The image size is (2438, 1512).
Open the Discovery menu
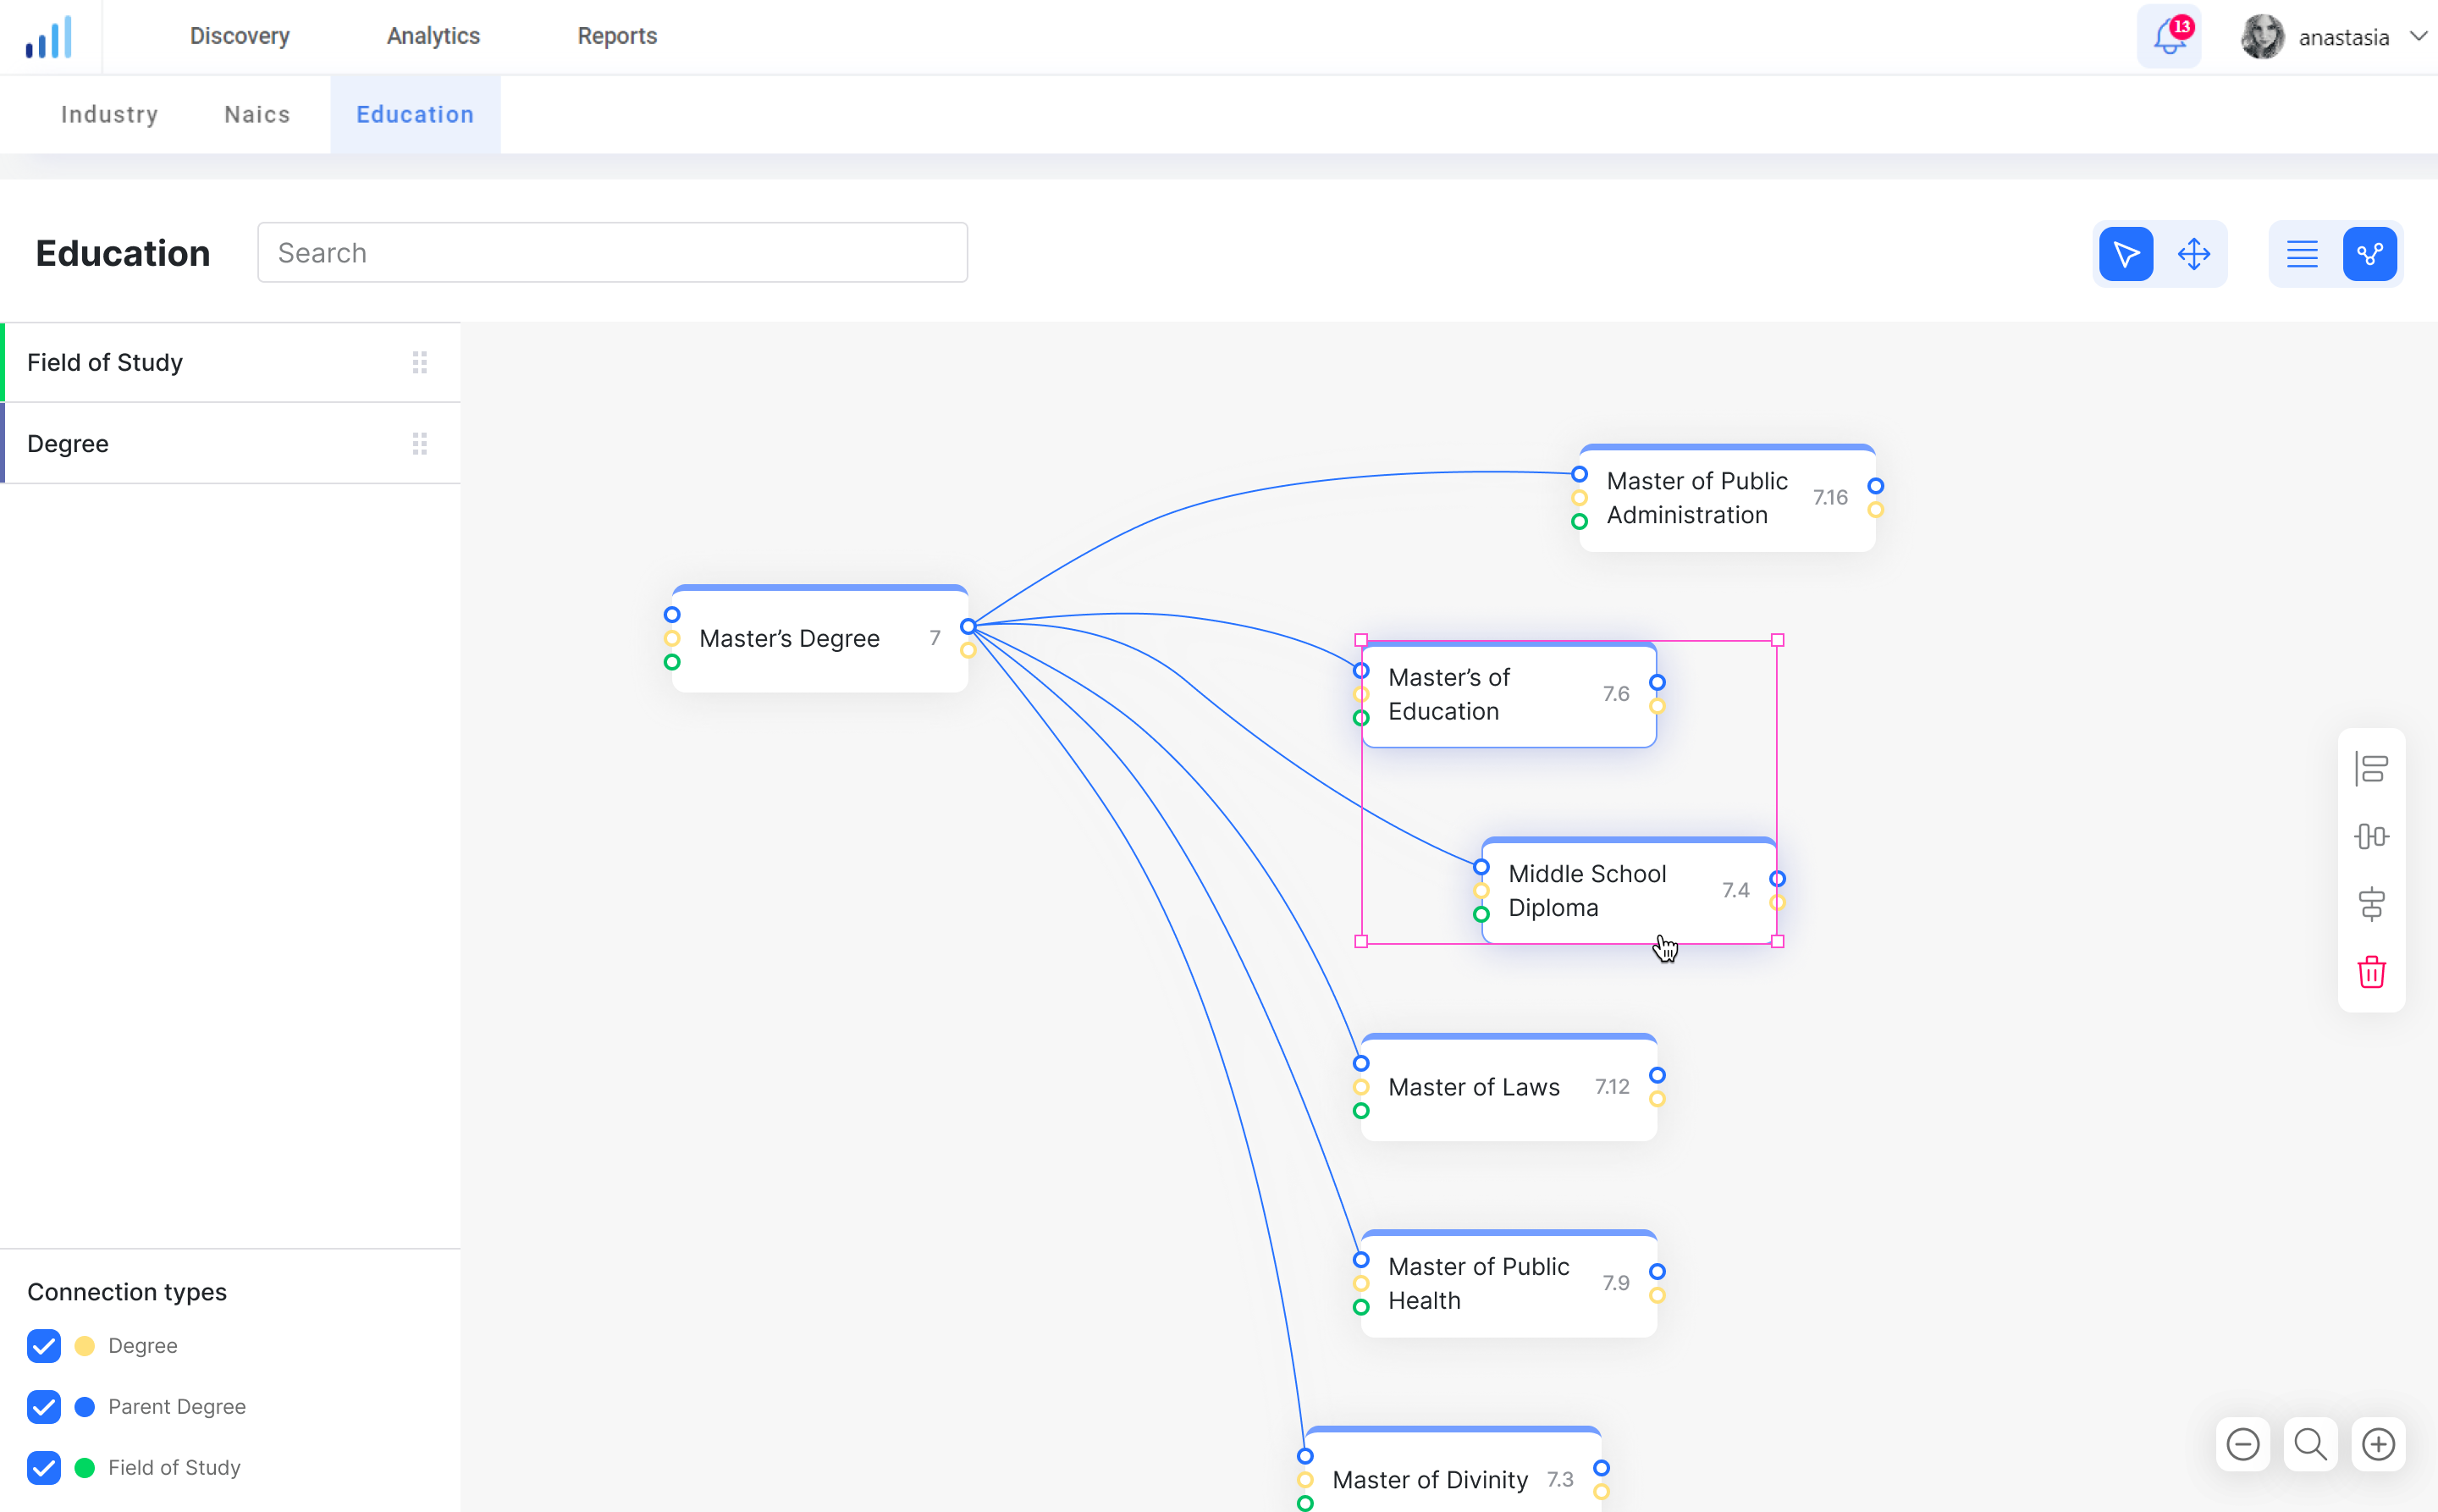pyautogui.click(x=240, y=36)
